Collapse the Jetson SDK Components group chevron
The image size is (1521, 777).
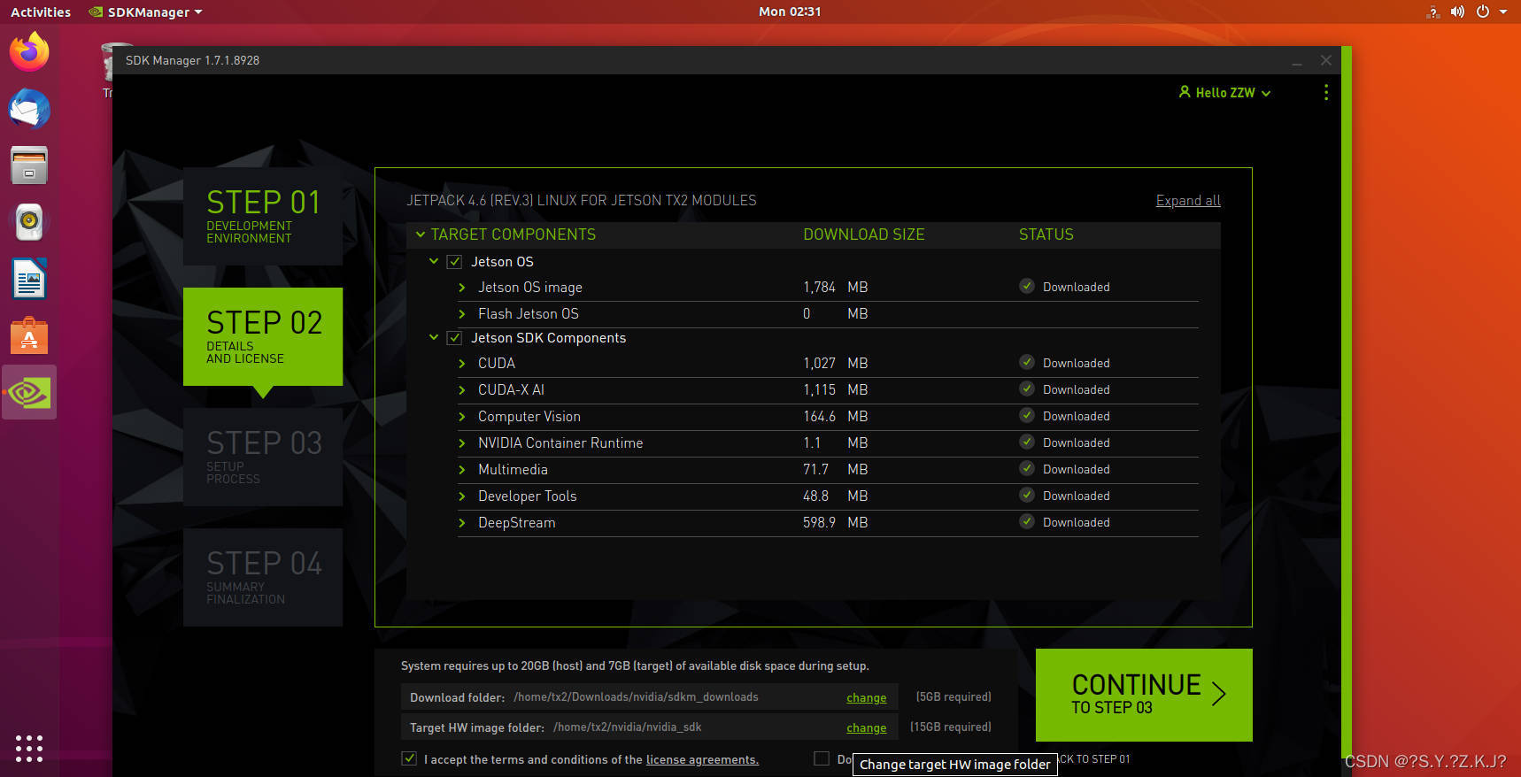[434, 337]
